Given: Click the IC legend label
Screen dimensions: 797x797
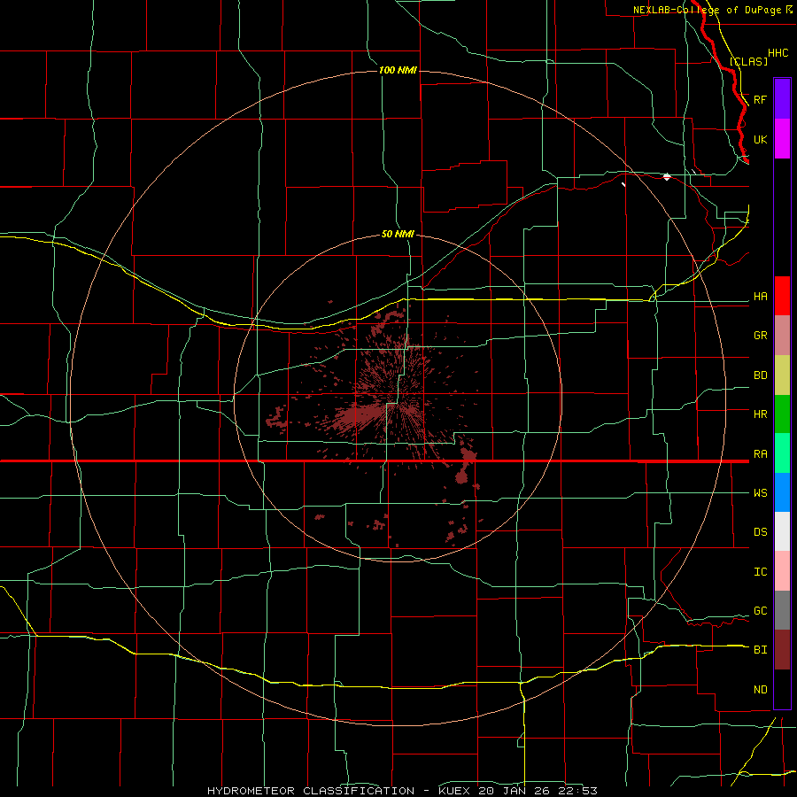Looking at the screenshot, I should tap(761, 571).
